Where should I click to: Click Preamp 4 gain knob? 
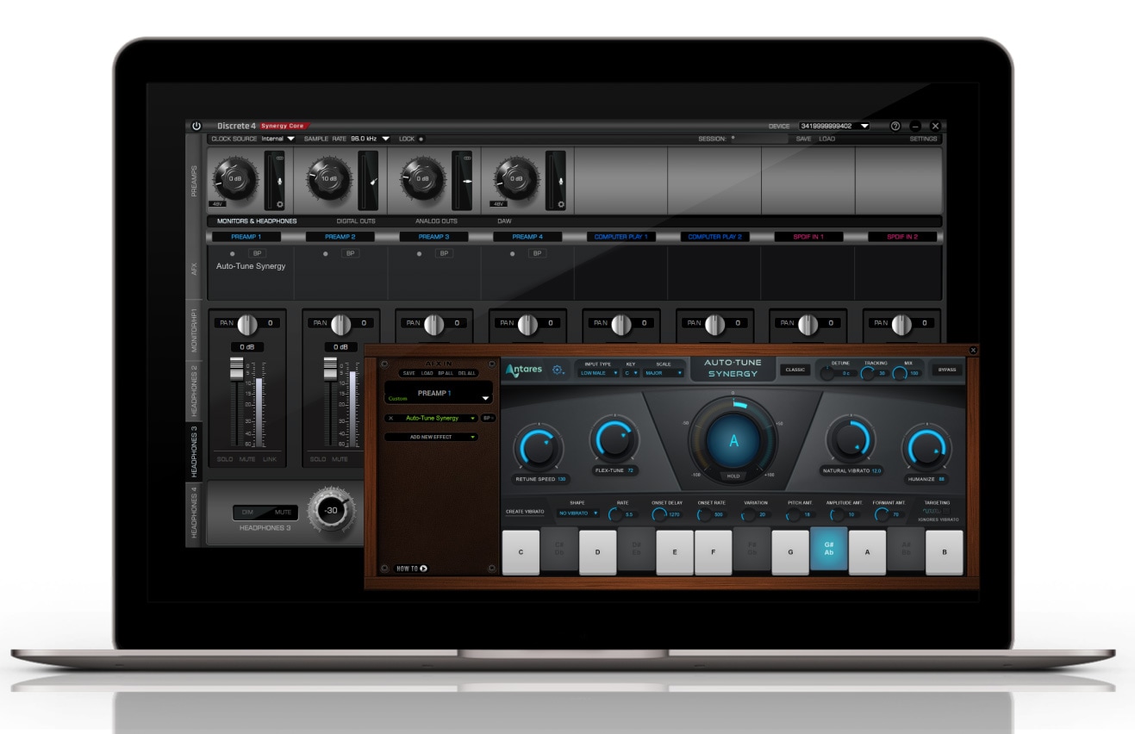(517, 180)
